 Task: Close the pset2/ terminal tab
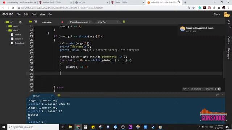click(52, 96)
